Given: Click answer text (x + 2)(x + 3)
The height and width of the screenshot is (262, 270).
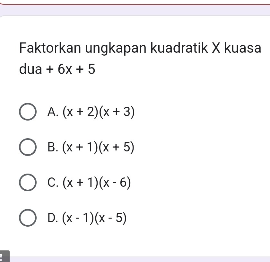Looking at the screenshot, I should click(x=99, y=112).
